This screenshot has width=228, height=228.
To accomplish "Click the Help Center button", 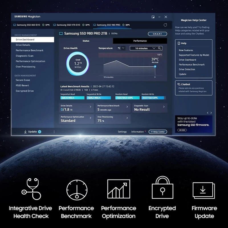I will pyautogui.click(x=158, y=132).
